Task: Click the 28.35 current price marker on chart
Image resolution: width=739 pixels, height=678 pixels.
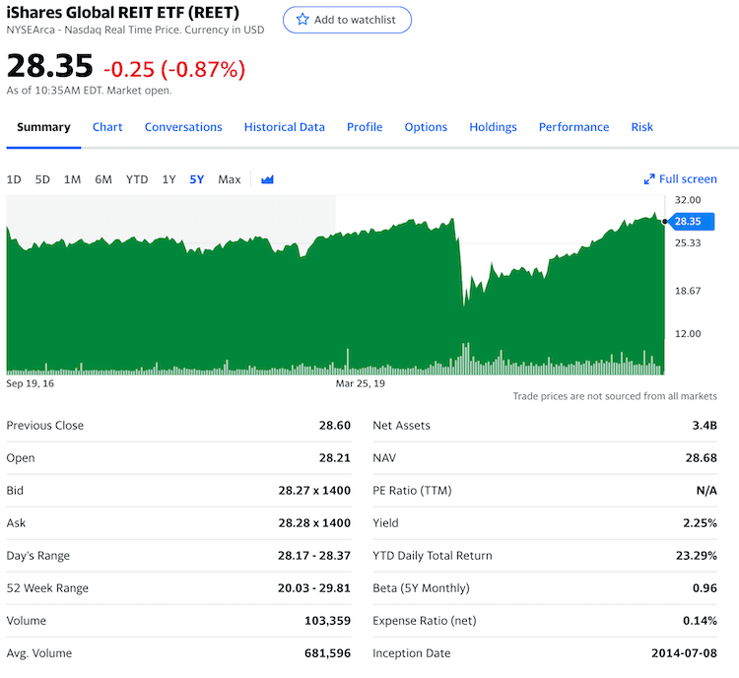Action: tap(691, 221)
